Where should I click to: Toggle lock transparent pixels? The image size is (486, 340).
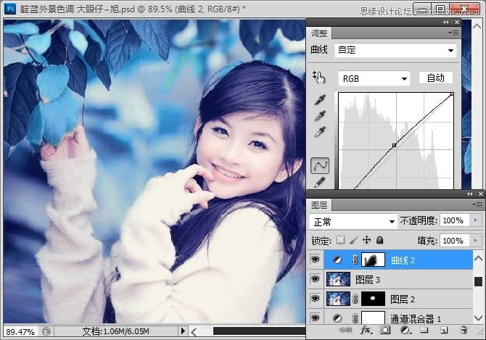pos(342,240)
